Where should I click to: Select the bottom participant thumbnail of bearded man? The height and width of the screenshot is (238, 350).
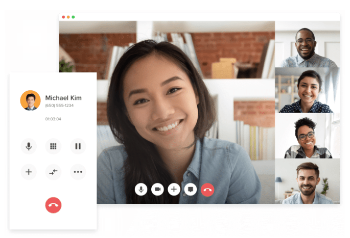307,181
